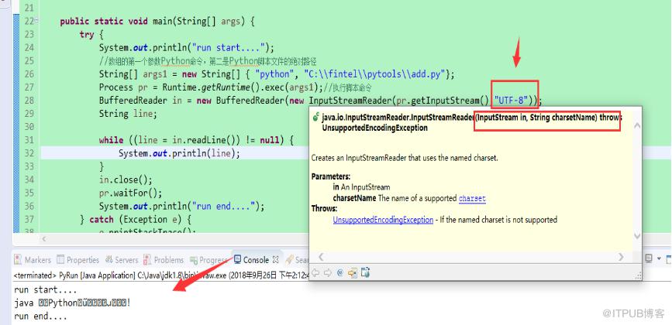Click console output line 'run start....'
This screenshot has width=672, height=325.
(x=46, y=290)
